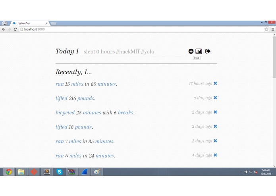Image resolution: width=276 pixels, height=196 pixels.
Task: Open Skype from the taskbar
Action: 59,171
